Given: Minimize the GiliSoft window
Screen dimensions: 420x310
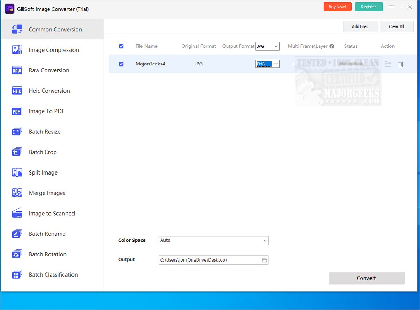Looking at the screenshot, I should click(x=402, y=7).
